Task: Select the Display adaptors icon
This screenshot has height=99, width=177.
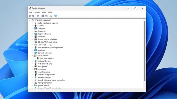Action: tap(35, 34)
